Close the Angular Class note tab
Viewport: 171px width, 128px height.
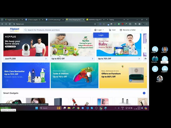22,19
